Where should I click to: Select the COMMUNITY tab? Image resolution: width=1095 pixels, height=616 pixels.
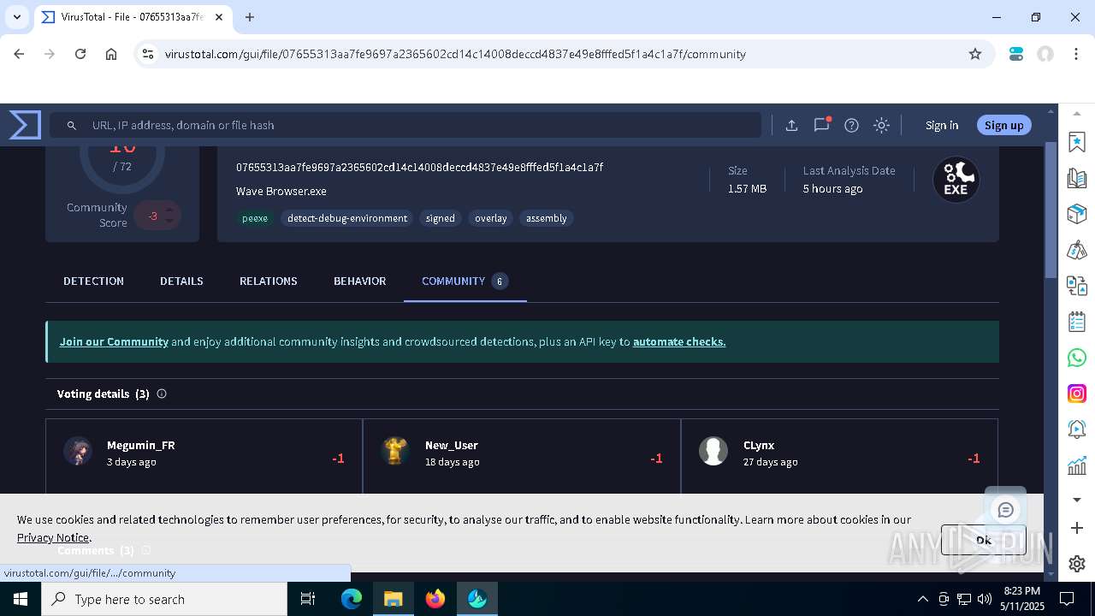(x=465, y=281)
